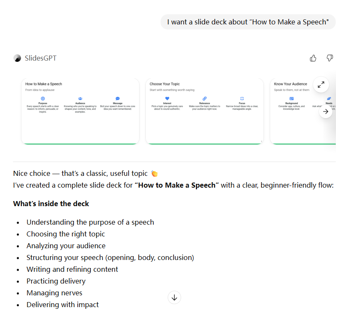Click the Interest heart icon on Choose Your Topic

pos(167,98)
